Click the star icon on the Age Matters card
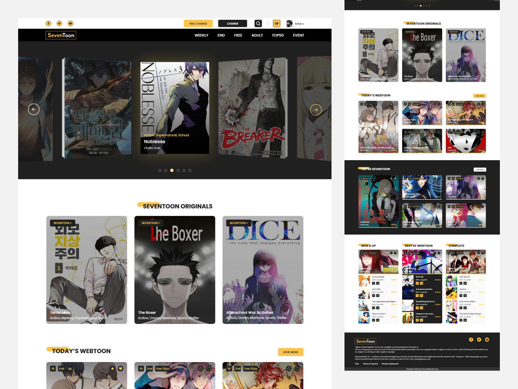Screen dimensions: 518x389 (391, 253)
